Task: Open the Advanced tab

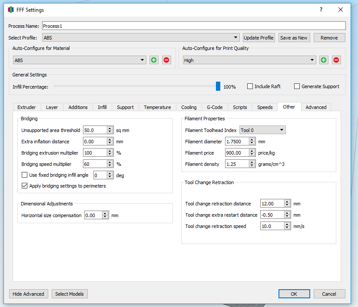Action: click(x=316, y=107)
